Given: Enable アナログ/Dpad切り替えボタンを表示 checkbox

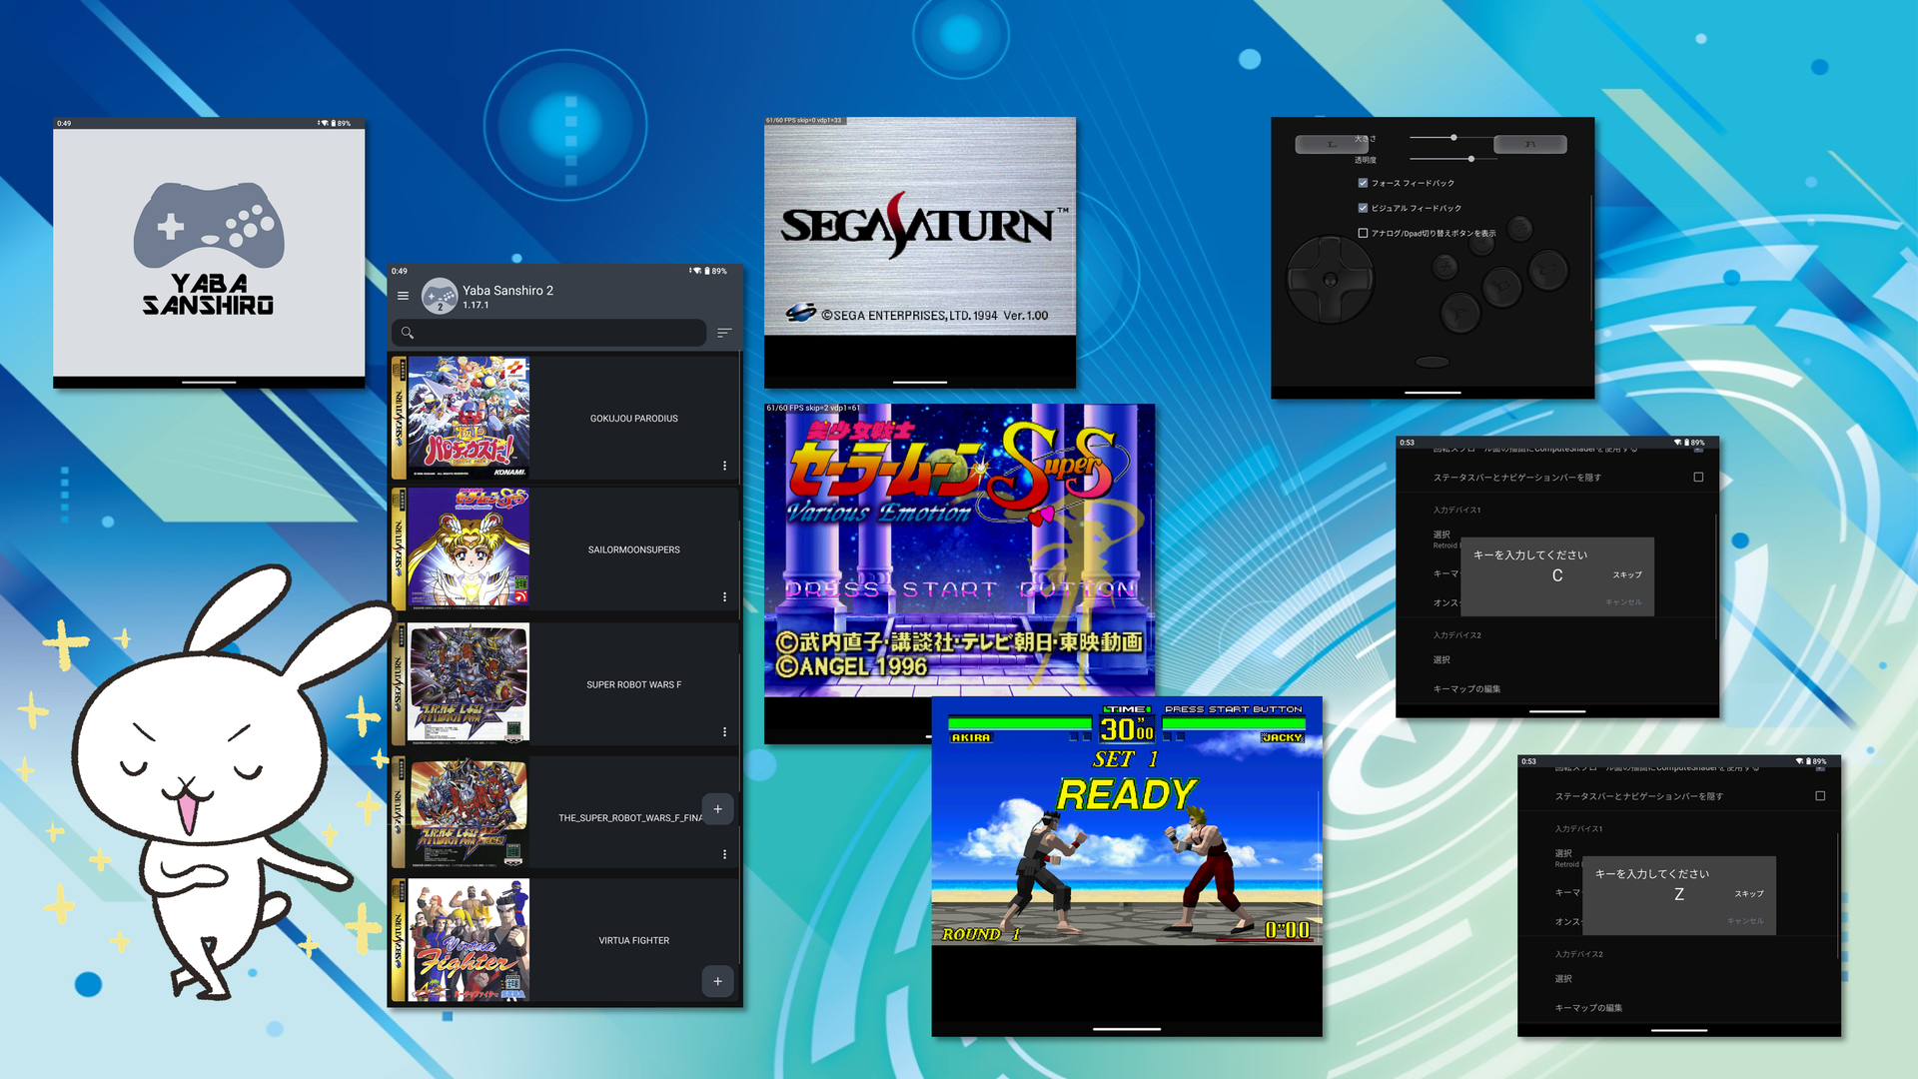Looking at the screenshot, I should click(x=1363, y=233).
